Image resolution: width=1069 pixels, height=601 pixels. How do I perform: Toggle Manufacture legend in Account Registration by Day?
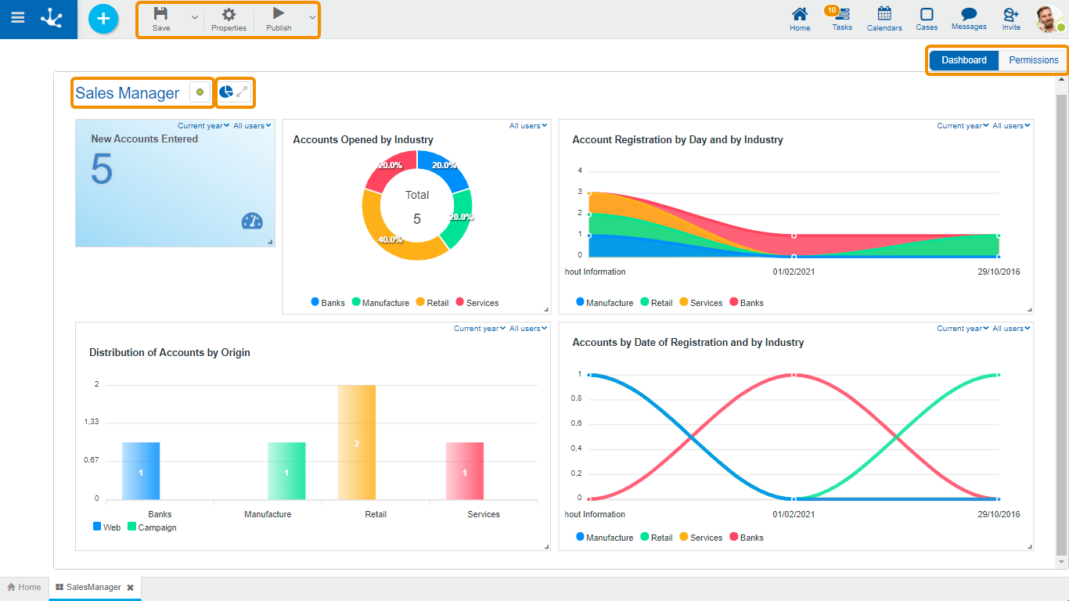point(604,302)
